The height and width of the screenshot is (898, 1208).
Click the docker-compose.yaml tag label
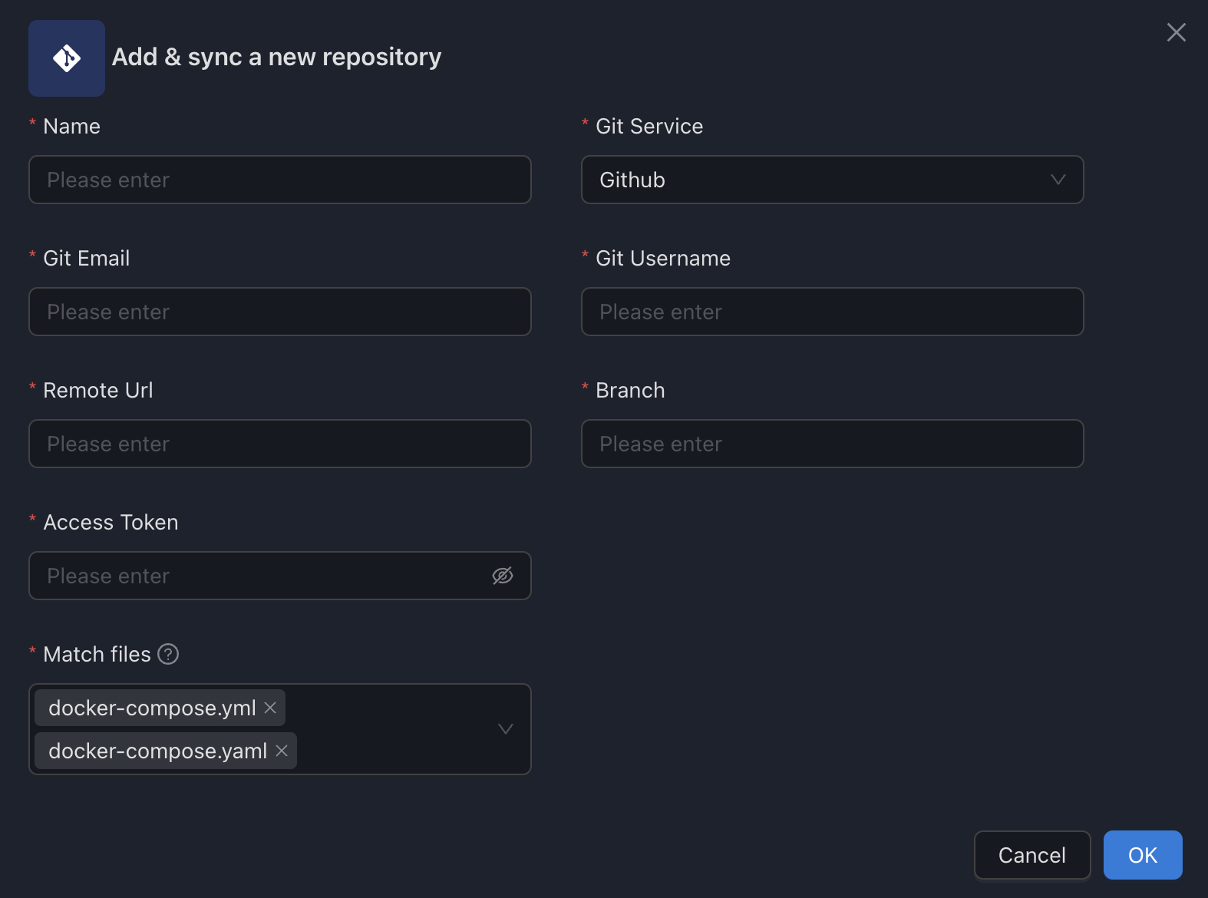point(157,751)
